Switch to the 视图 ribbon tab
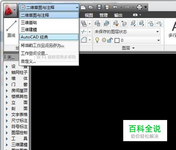This screenshot has width=176, height=150. pos(89,15)
